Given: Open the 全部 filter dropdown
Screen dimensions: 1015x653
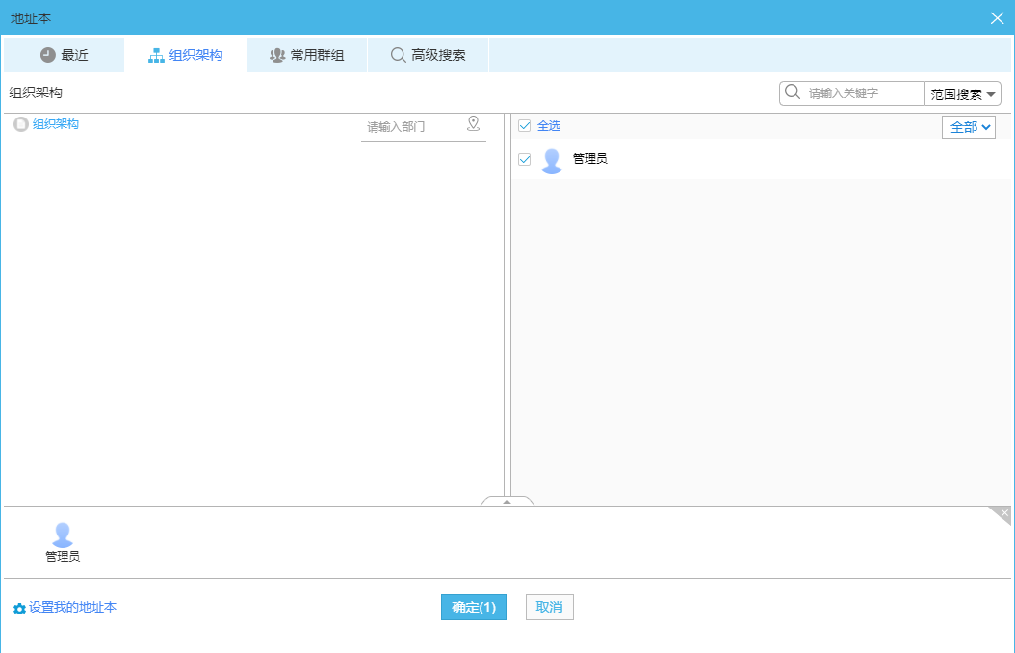Looking at the screenshot, I should pos(968,126).
